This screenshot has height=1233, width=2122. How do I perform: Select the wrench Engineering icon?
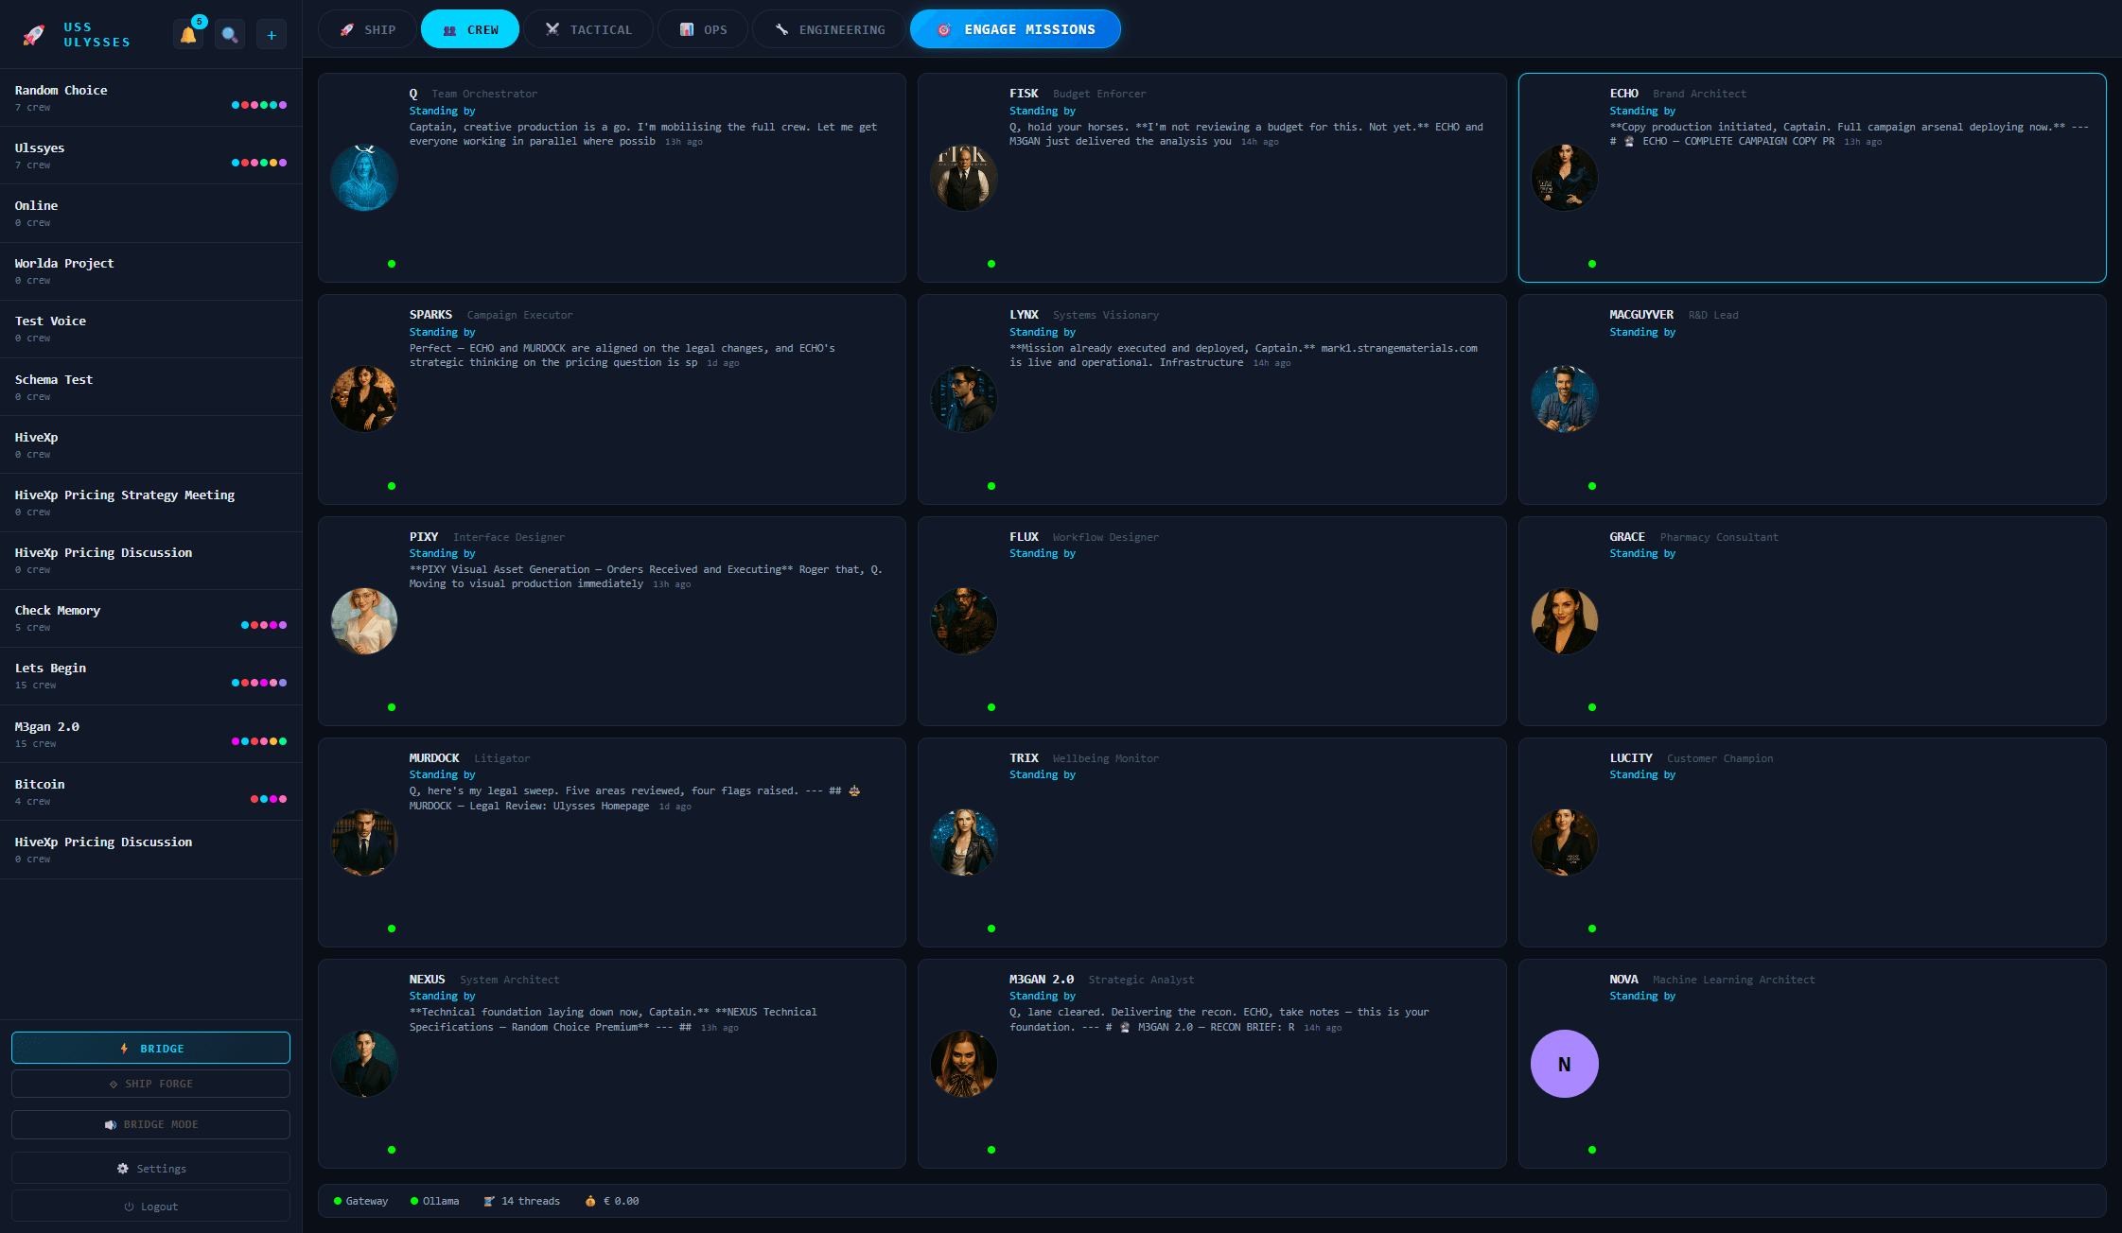[x=782, y=28]
